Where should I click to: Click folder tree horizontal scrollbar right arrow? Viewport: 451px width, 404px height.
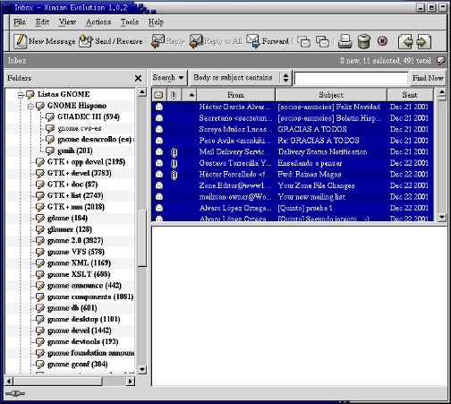tap(131, 382)
